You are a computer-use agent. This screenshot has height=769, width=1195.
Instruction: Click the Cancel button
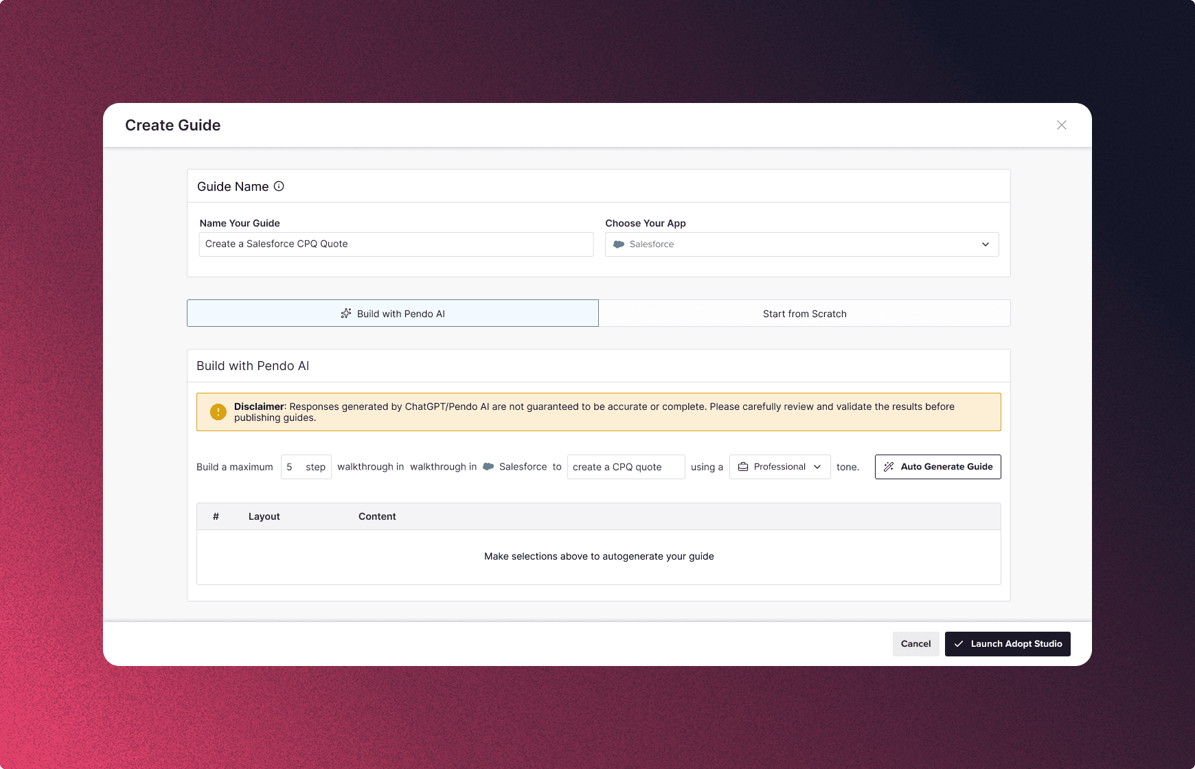(915, 644)
